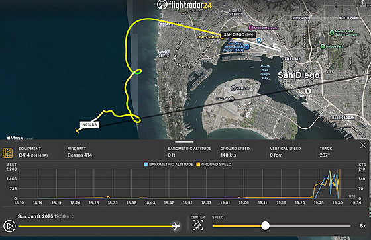Screen dimensions: 371x240
Task: Toggle the Barometric Altitude legend square
Action: tap(146, 164)
